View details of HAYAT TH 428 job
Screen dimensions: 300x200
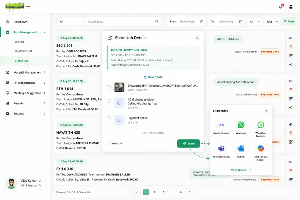[x=291, y=124]
